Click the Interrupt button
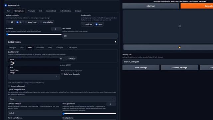The height and width of the screenshot is (120, 213). 150,6
